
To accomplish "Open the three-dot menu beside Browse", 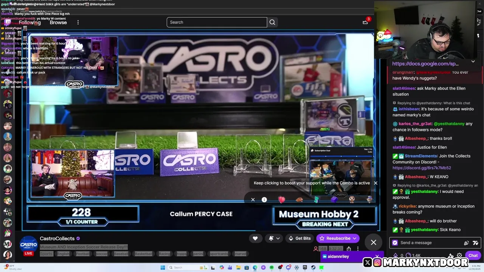I will pos(78,22).
